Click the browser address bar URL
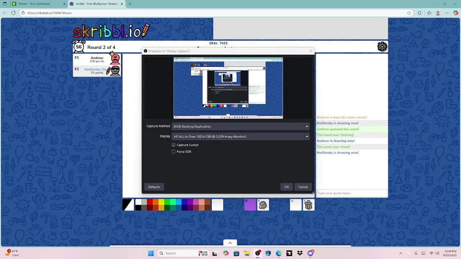This screenshot has height=259, width=461. click(49, 13)
